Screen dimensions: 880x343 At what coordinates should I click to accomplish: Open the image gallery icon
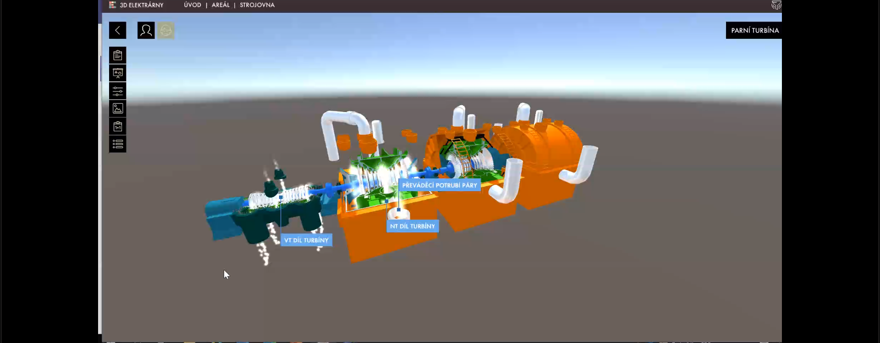118,108
